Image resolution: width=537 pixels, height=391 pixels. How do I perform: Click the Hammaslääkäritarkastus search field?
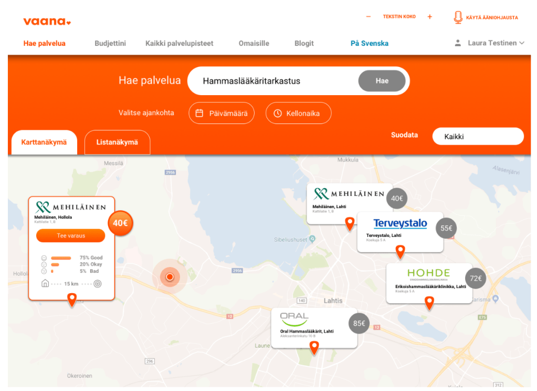click(274, 81)
